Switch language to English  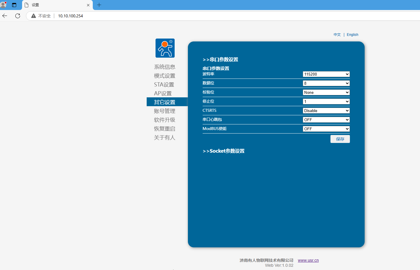[x=352, y=35]
